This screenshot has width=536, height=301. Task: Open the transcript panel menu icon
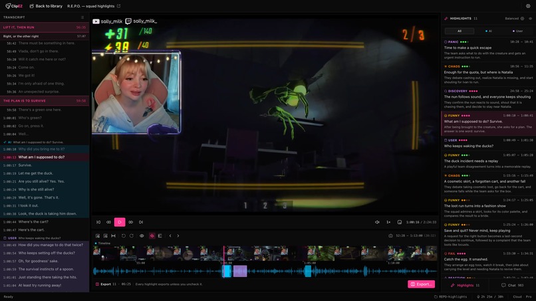82,17
